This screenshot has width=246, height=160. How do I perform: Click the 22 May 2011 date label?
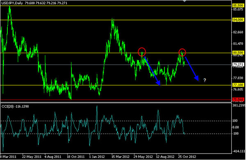[32, 157]
